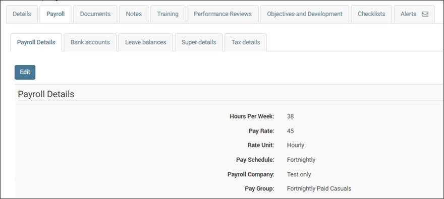The width and height of the screenshot is (444, 199).
Task: Open the Performance Reviews tab
Action: coord(223,14)
